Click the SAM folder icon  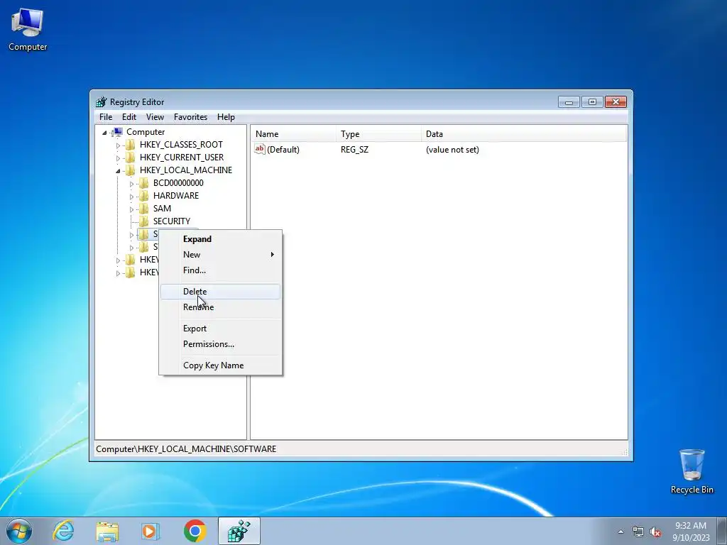click(144, 209)
